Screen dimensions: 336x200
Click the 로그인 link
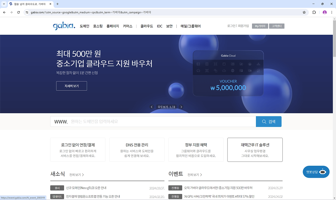pos(232,26)
